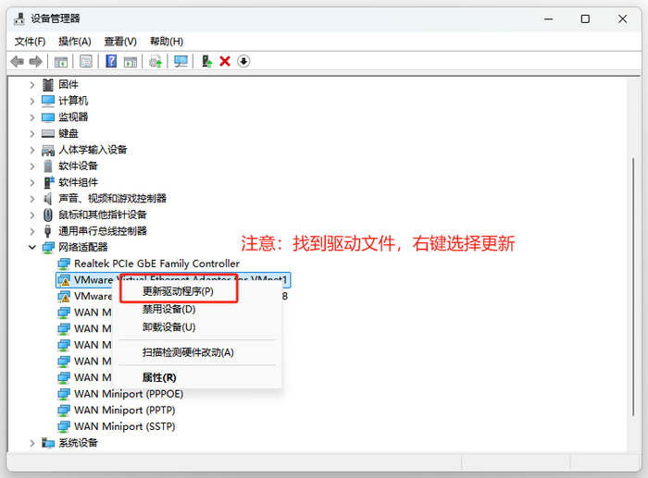Open the 帮助(H) menu

[167, 42]
